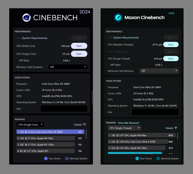
Task: Click the ranking list scrollbar in Cinebench 2026
Action: click(x=178, y=136)
